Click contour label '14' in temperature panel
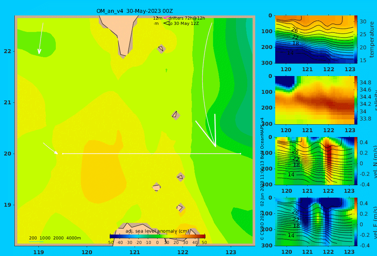 290,53
